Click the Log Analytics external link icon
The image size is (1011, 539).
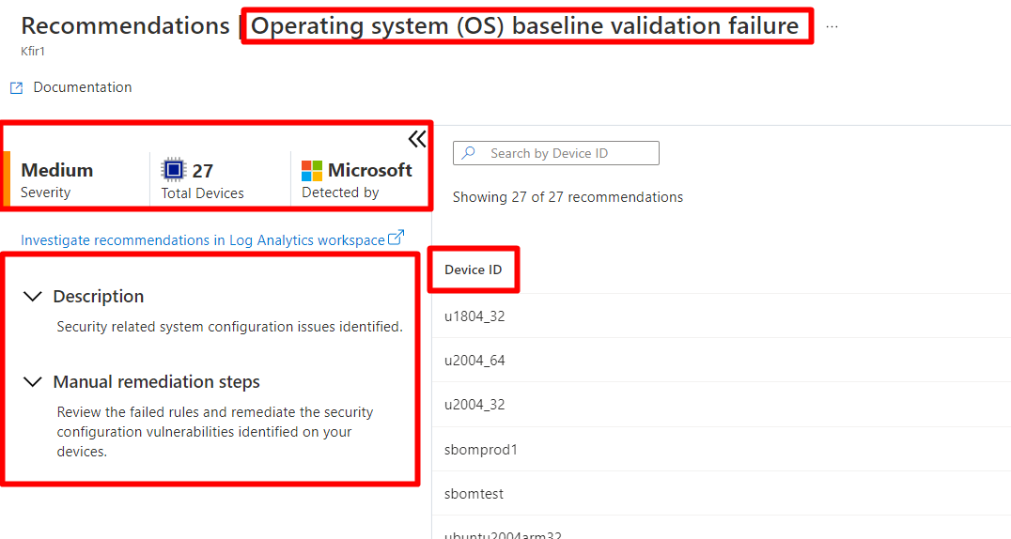396,238
